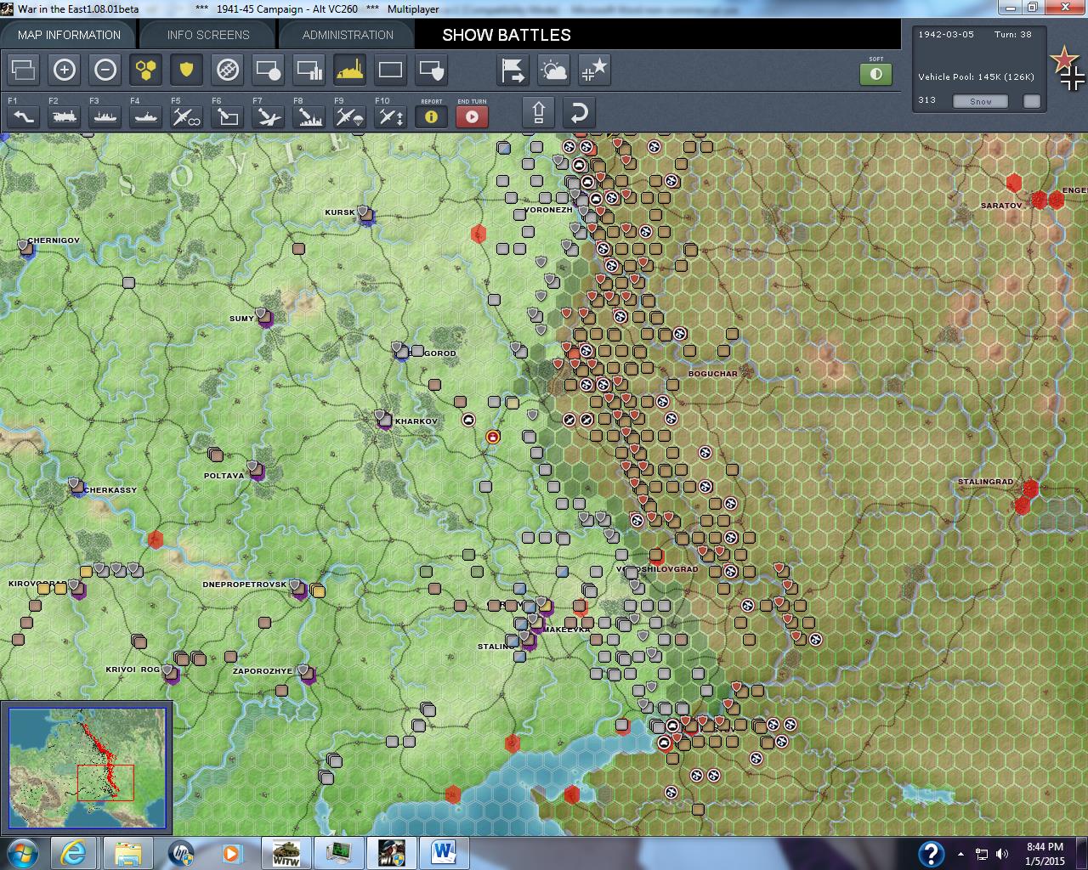Image resolution: width=1088 pixels, height=870 pixels.
Task: Select F10 air transfer mode
Action: coord(391,116)
